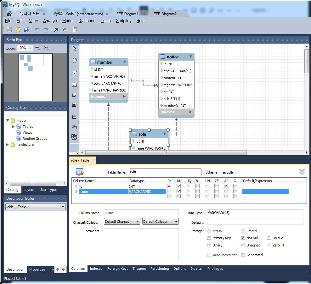
Task: Enable the Binary checkbox
Action: (x=209, y=245)
